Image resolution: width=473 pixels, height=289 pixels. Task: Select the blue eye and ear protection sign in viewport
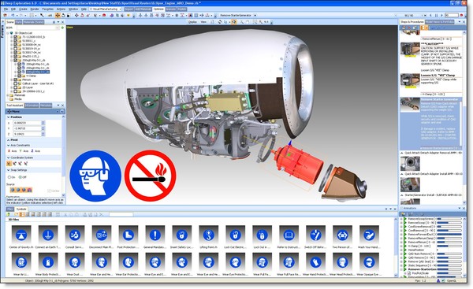click(95, 176)
